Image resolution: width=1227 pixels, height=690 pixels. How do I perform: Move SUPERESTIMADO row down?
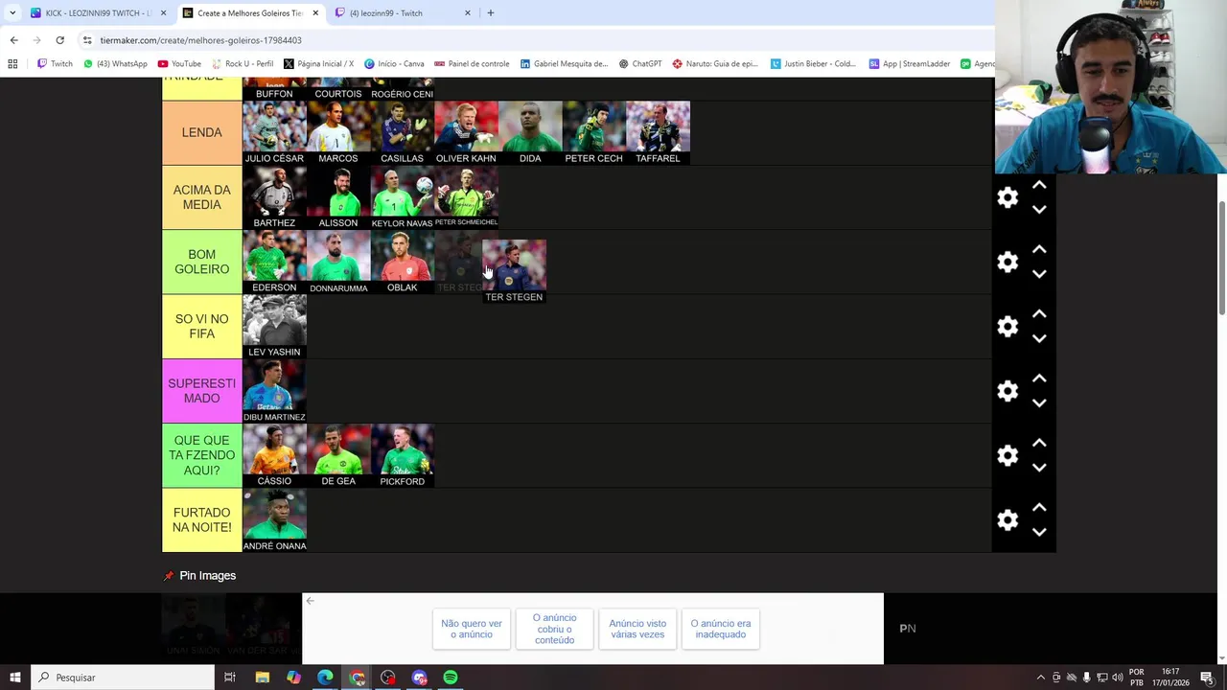[1039, 403]
